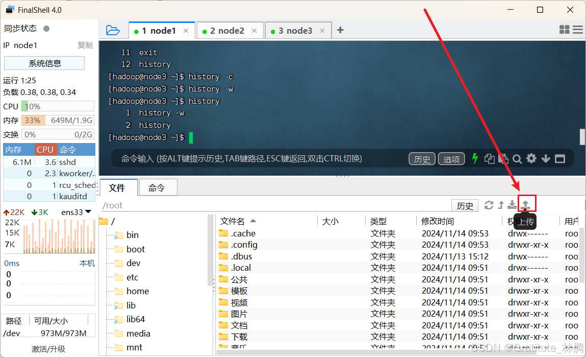This screenshot has height=358, width=586.
Task: Open terminal search magnifier icon
Action: [517, 159]
